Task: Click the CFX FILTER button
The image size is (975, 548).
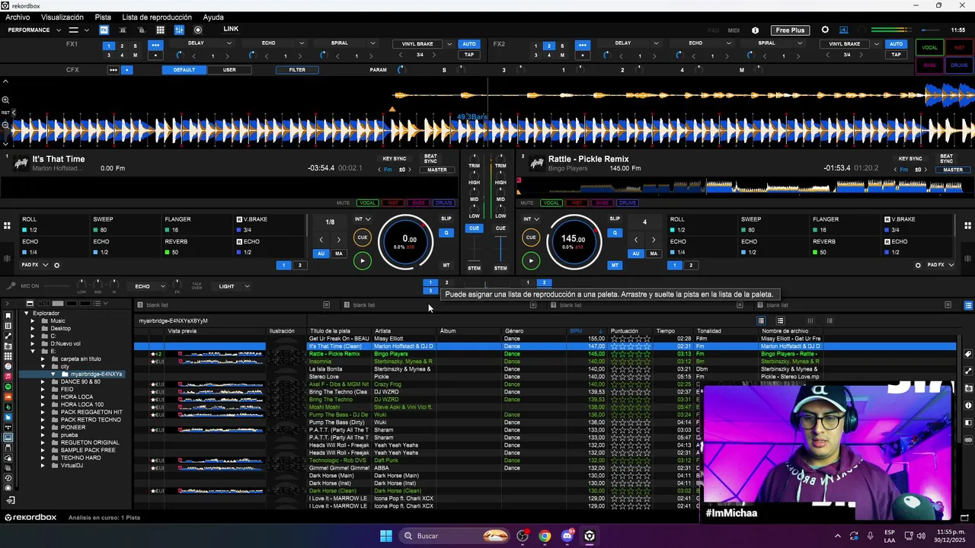Action: [x=297, y=70]
